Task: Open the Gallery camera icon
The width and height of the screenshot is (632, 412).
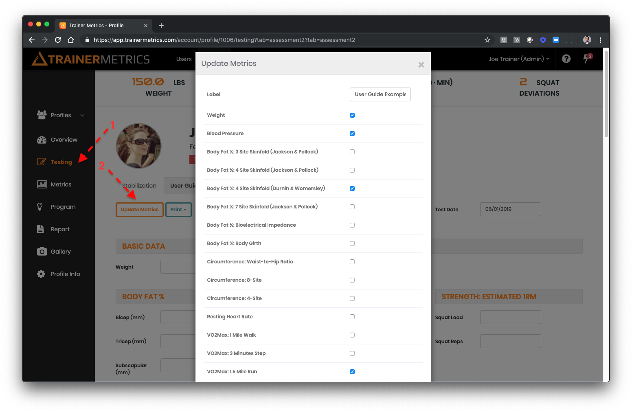Action: [42, 252]
